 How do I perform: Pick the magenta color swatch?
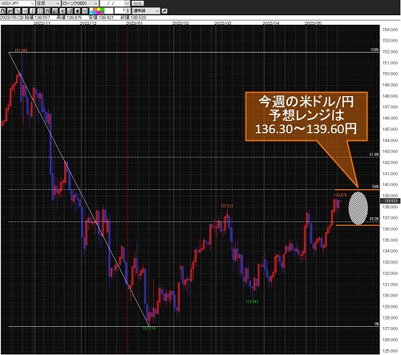[x=99, y=13]
